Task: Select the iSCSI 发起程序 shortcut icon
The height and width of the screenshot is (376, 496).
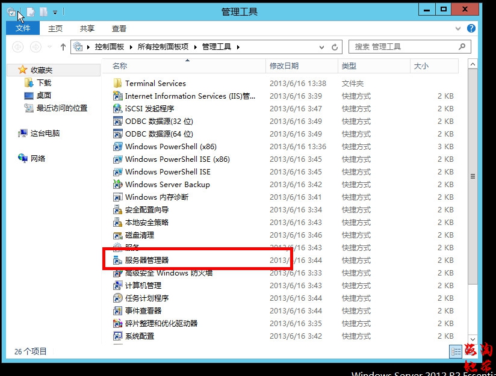Action: tap(117, 108)
